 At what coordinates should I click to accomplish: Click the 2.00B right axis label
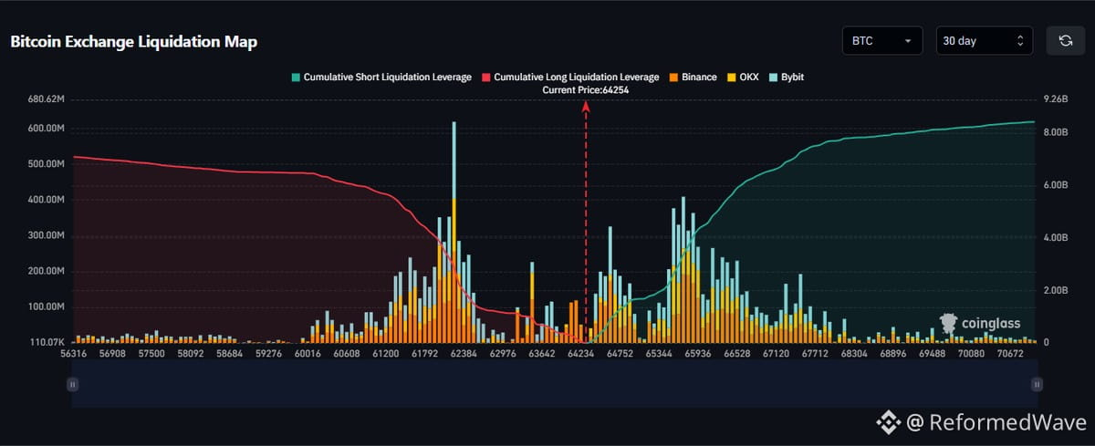1055,291
